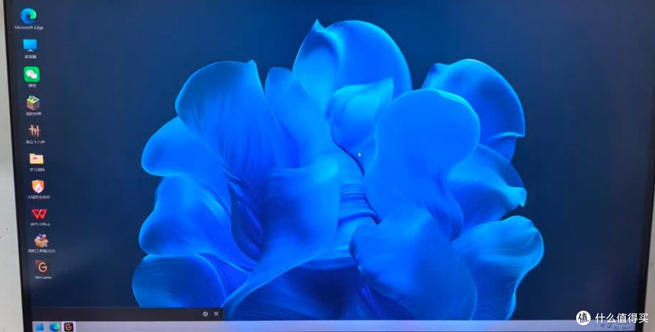The height and width of the screenshot is (332, 655).
Task: Launch the WeGame desktop shortcut
Action: [42, 267]
